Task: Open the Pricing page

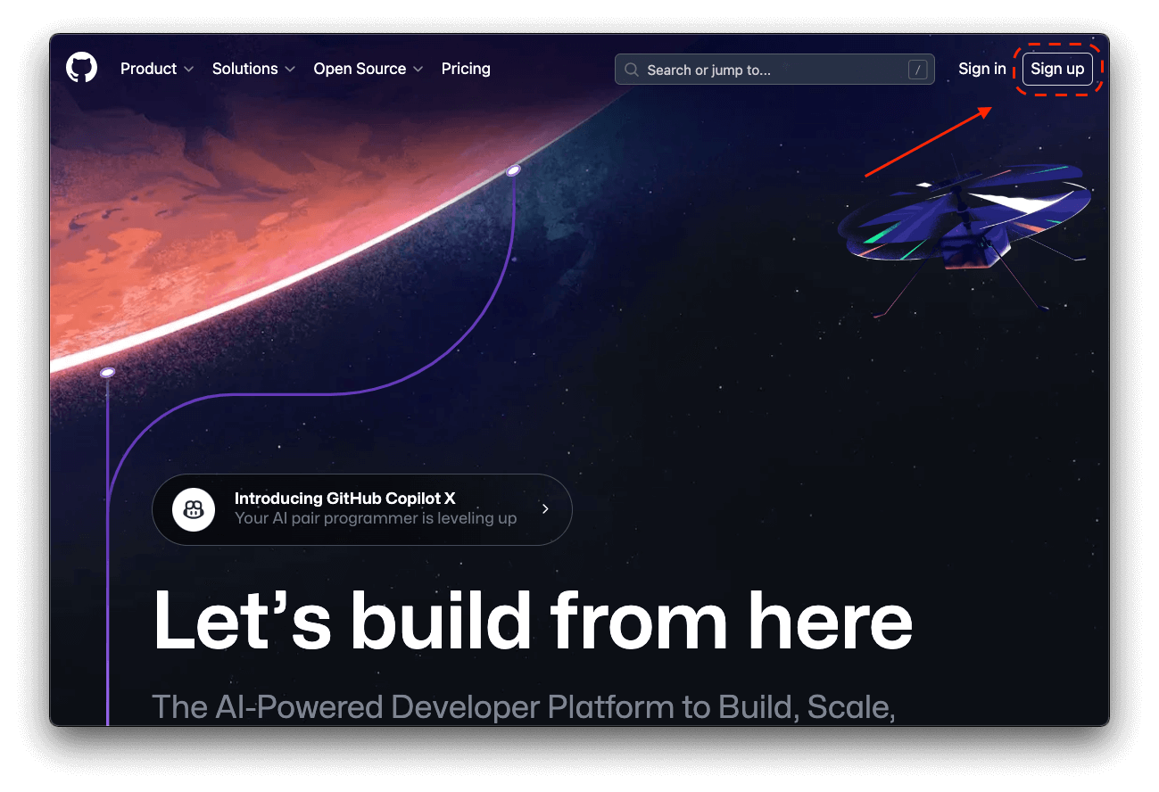Action: pos(466,69)
